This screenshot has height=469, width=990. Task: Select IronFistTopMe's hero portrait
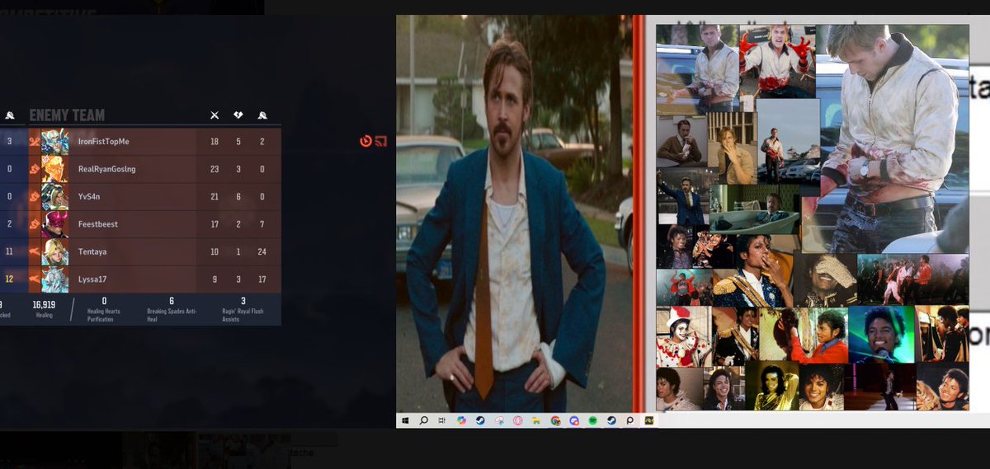coord(54,142)
